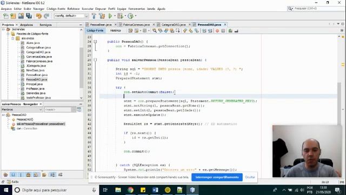This screenshot has width=346, height=195.
Task: Click the Last Edit icon in editor toolbar
Action: 130,31
